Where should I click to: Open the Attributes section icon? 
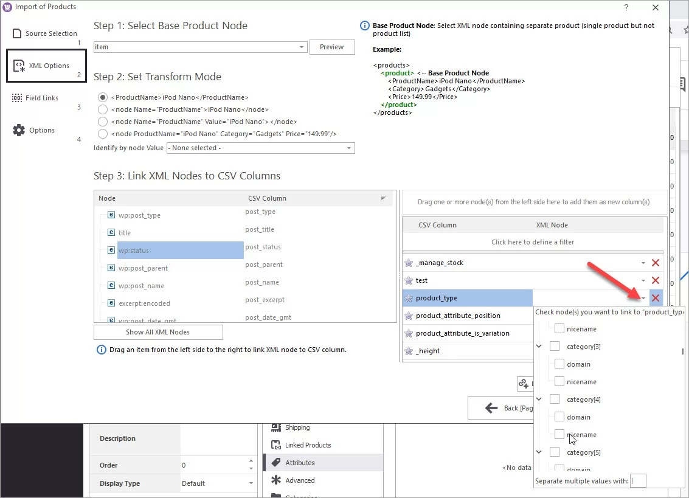point(275,463)
